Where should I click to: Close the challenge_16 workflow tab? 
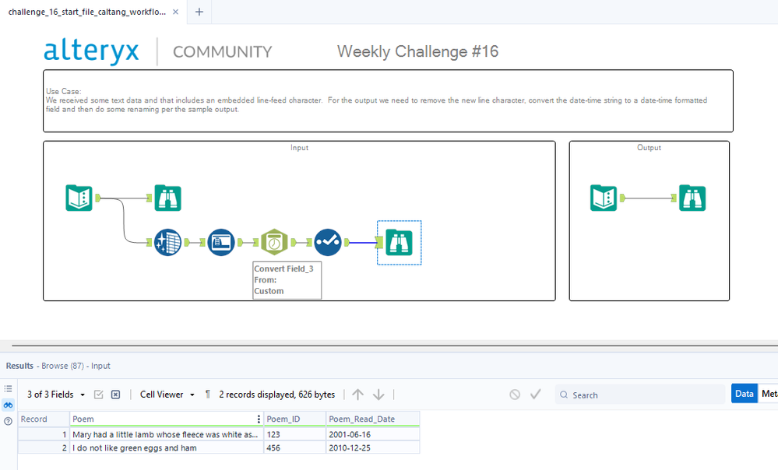pos(176,12)
